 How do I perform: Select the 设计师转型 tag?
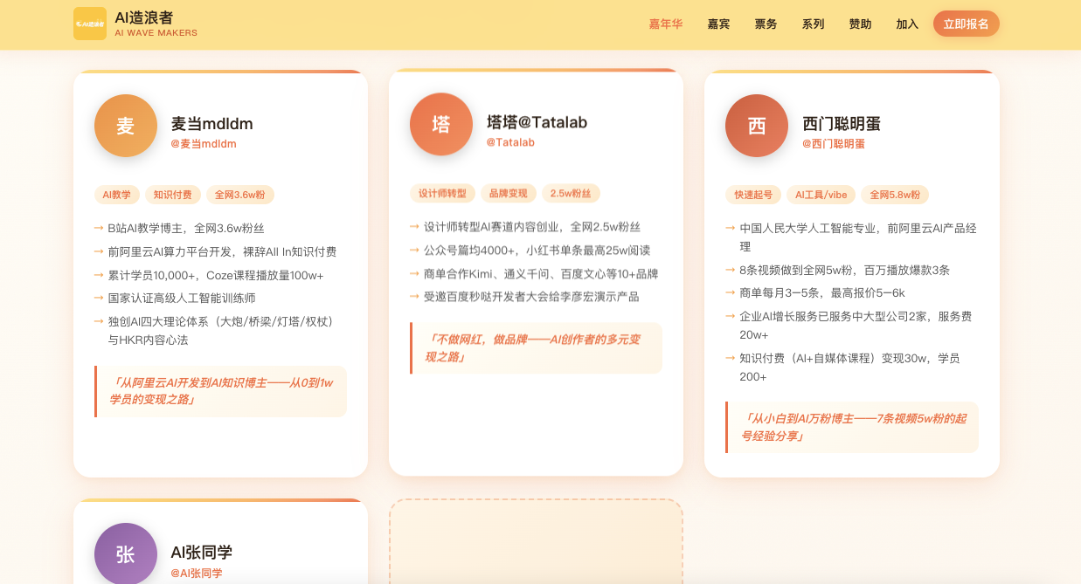pyautogui.click(x=443, y=193)
